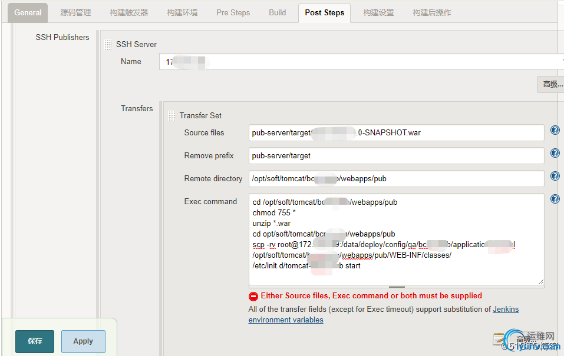The width and height of the screenshot is (564, 356).
Task: Open help for Remove prefix field
Action: click(555, 153)
